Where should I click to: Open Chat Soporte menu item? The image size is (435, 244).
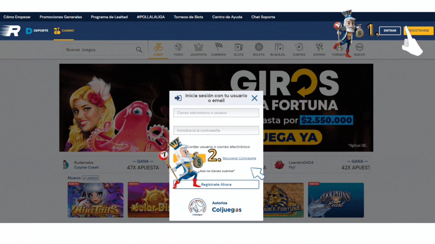(x=263, y=17)
